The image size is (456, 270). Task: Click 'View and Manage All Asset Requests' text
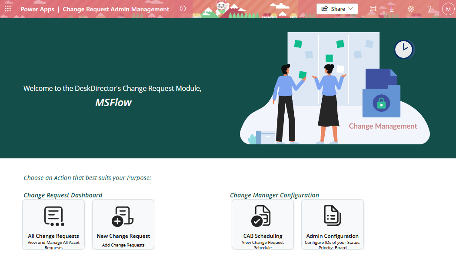click(x=53, y=245)
